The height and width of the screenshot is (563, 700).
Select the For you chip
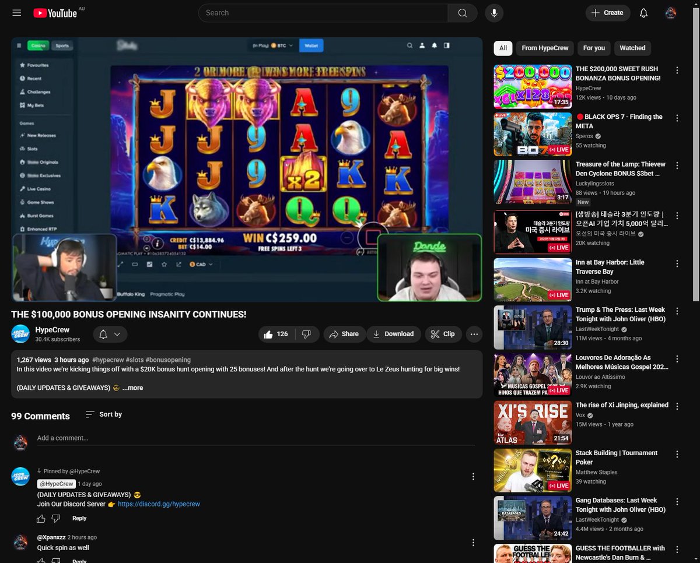pos(594,48)
